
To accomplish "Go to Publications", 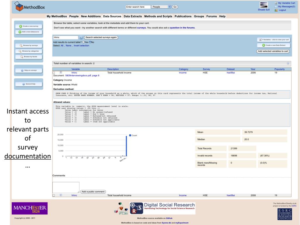I will point(183,16).
